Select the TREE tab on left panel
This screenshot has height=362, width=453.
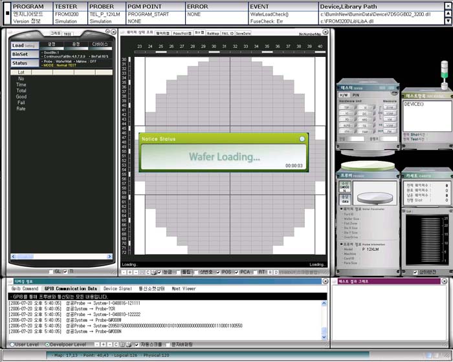point(67,34)
